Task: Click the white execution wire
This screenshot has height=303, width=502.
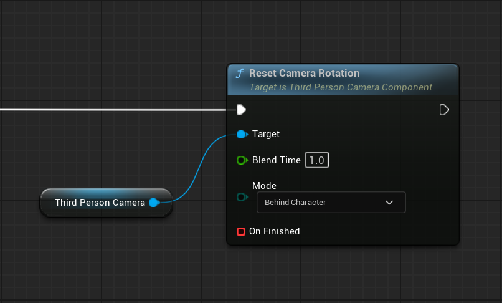Action: click(x=112, y=110)
